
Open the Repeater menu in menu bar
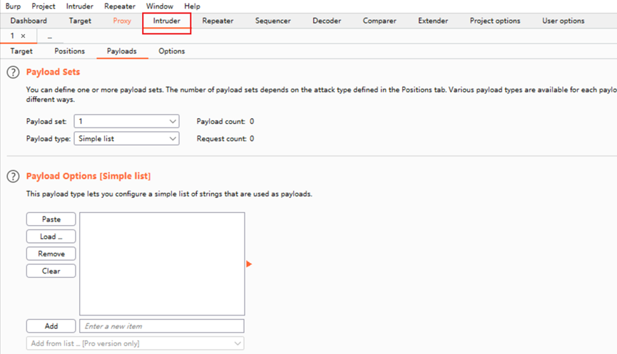tap(120, 6)
